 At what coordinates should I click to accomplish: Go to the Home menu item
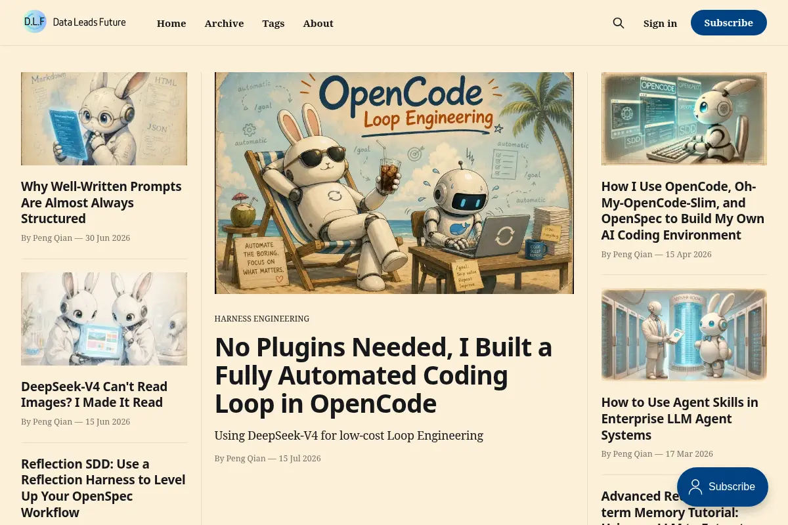point(171,23)
